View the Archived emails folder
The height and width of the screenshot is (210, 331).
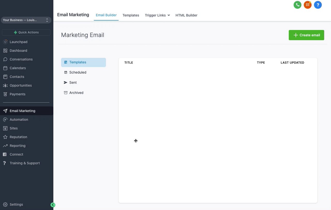click(x=76, y=93)
